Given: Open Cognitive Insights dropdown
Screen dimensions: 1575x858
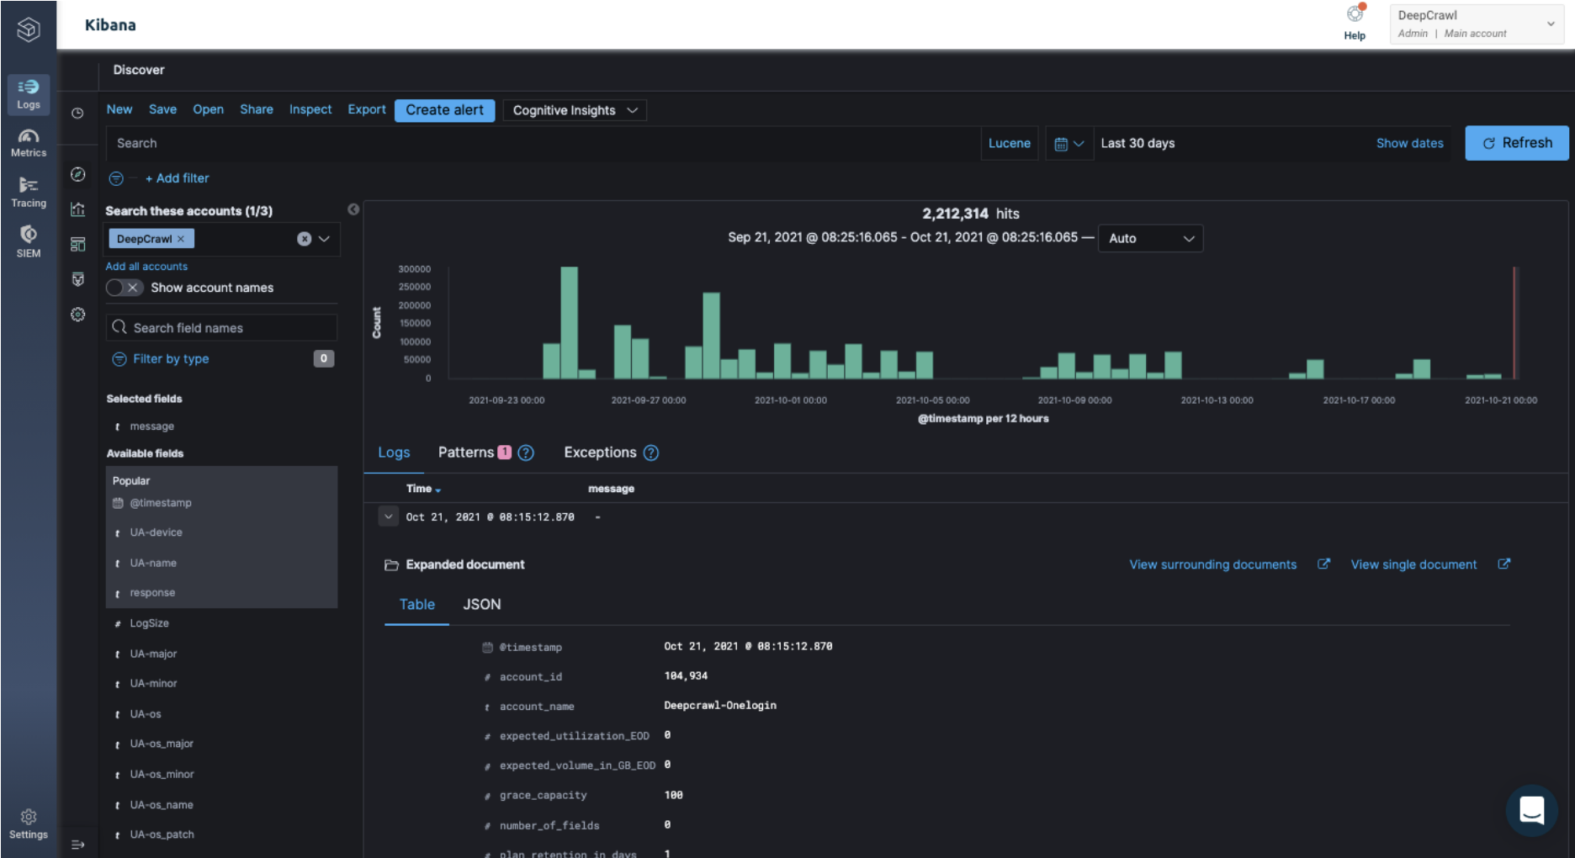Looking at the screenshot, I should (575, 110).
